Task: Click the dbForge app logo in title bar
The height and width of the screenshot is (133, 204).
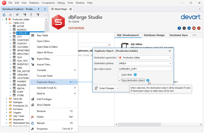Action: pyautogui.click(x=4, y=3)
